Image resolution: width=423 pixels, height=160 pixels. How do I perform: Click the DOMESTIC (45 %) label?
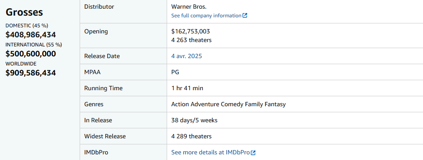(27, 26)
